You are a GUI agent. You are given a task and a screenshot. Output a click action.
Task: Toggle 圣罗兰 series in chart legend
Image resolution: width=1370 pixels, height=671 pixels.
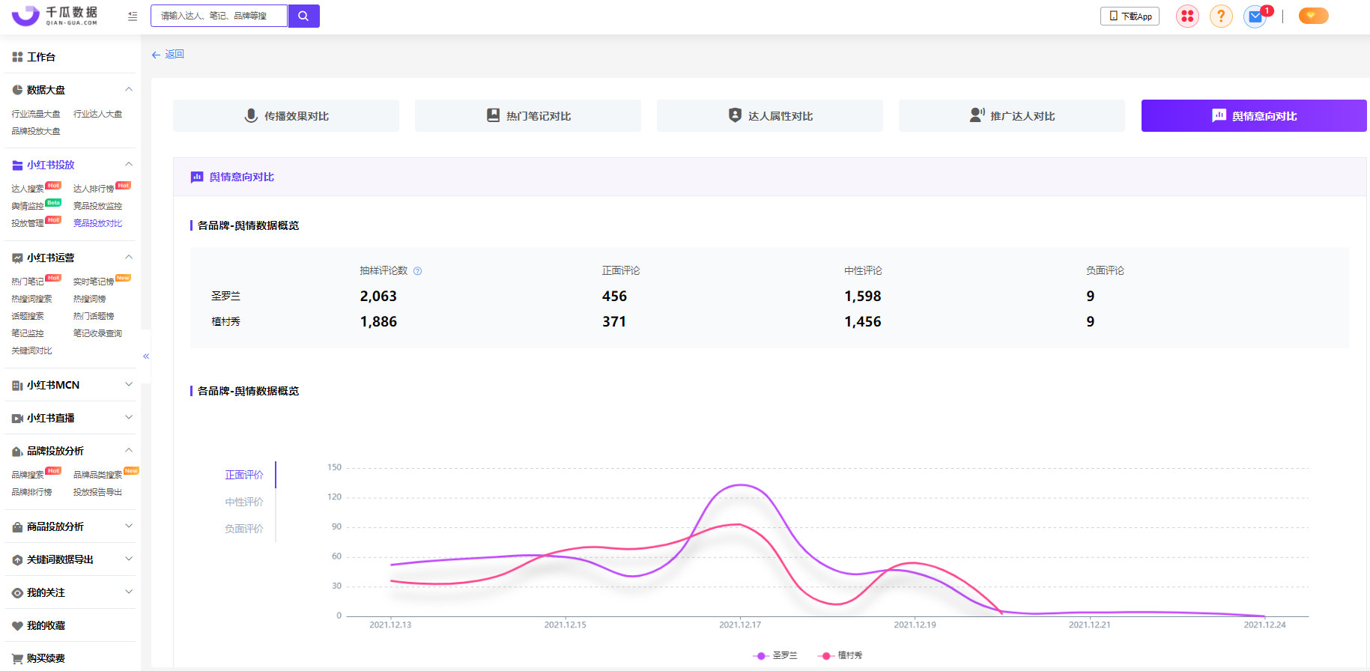tap(775, 655)
